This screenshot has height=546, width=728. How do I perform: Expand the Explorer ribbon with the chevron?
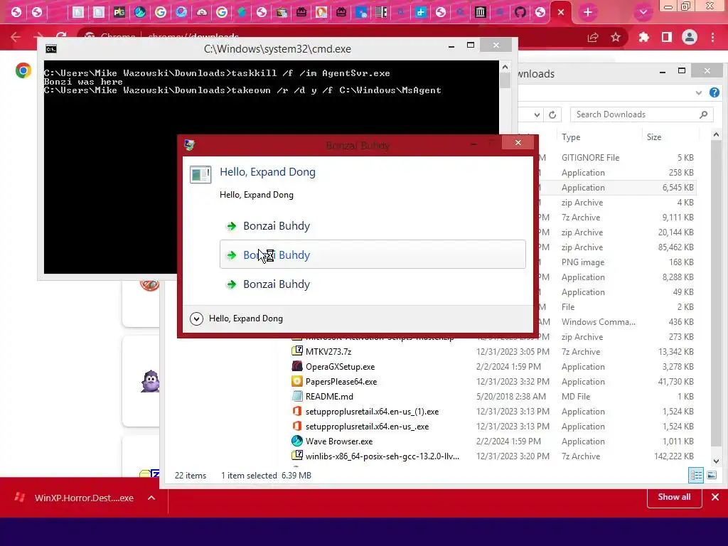[698, 92]
